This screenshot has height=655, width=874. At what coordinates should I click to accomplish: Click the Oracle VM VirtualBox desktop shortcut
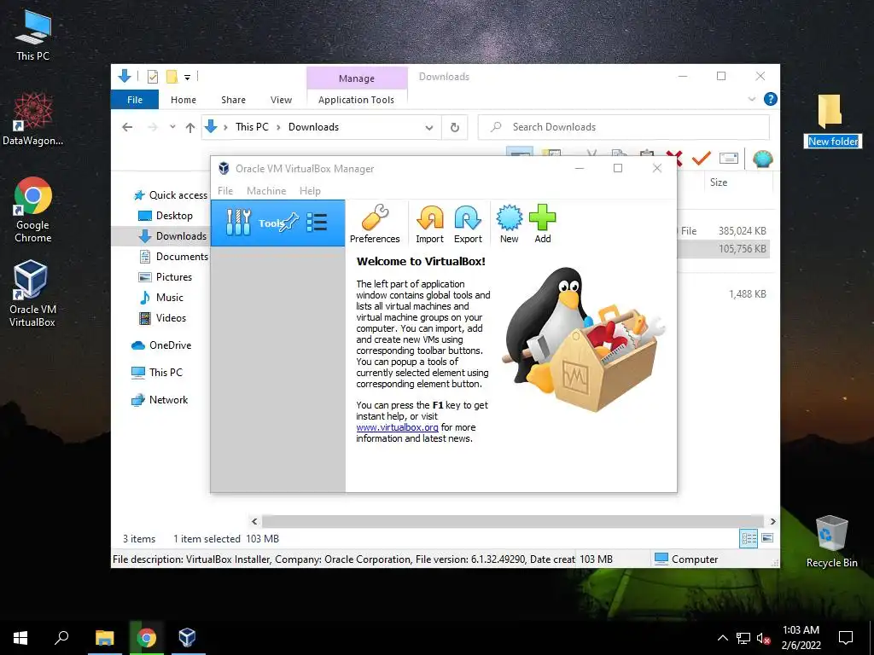point(32,293)
